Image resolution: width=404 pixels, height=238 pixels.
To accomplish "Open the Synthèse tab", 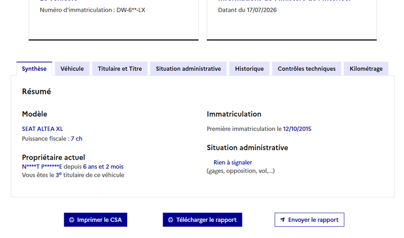I will (34, 69).
